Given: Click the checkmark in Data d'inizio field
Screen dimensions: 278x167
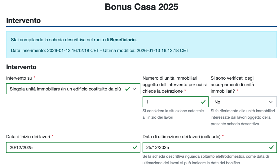Looking at the screenshot, I should 135,147.
